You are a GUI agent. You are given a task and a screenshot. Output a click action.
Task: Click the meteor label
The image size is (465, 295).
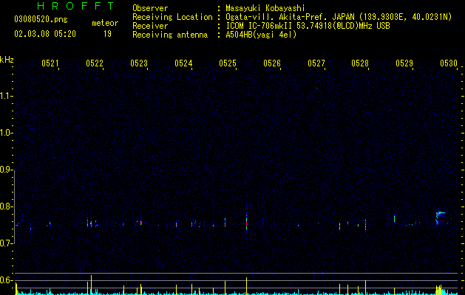[x=105, y=23]
